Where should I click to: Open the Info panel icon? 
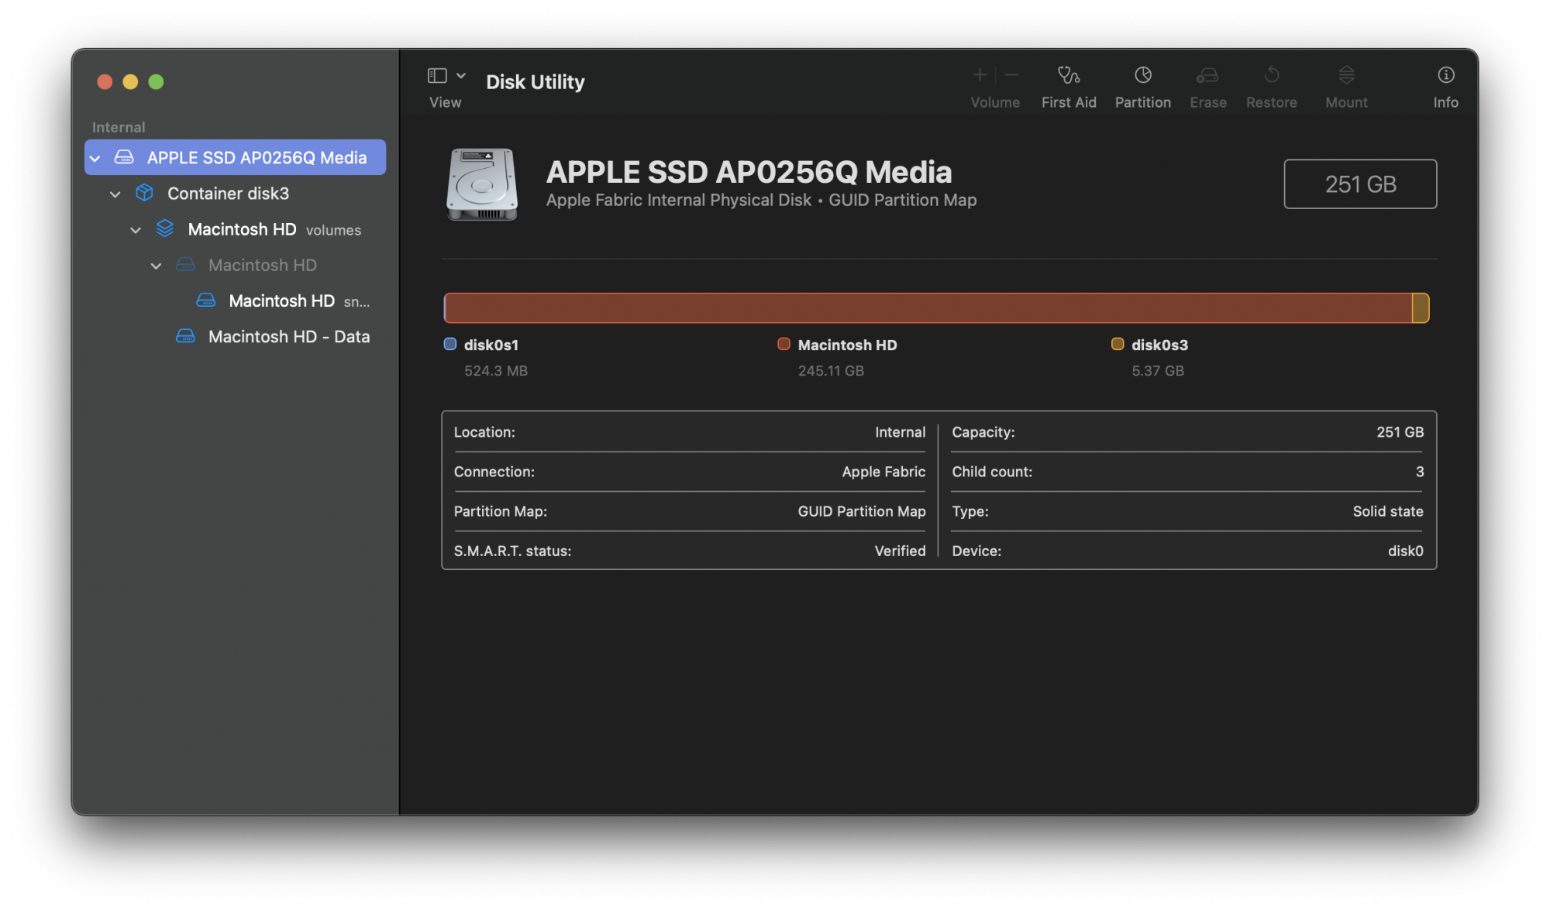(1445, 75)
